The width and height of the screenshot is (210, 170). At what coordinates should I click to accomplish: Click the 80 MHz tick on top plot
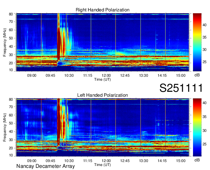pos(13,14)
